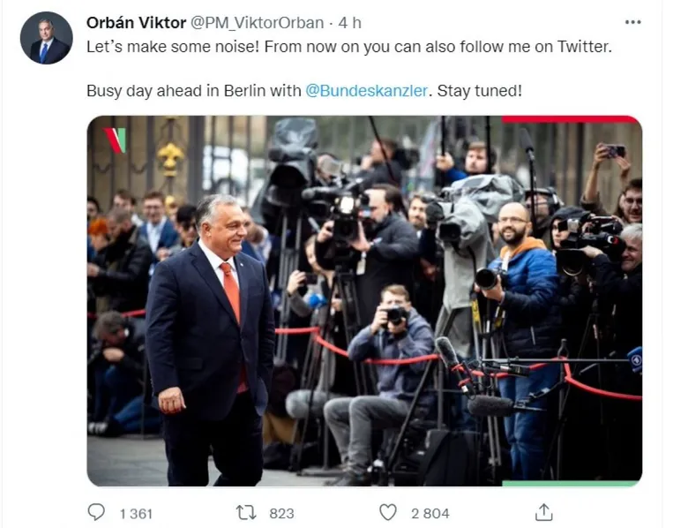This screenshot has height=528, width=673.
Task: Click the share upload icon
Action: (x=544, y=512)
